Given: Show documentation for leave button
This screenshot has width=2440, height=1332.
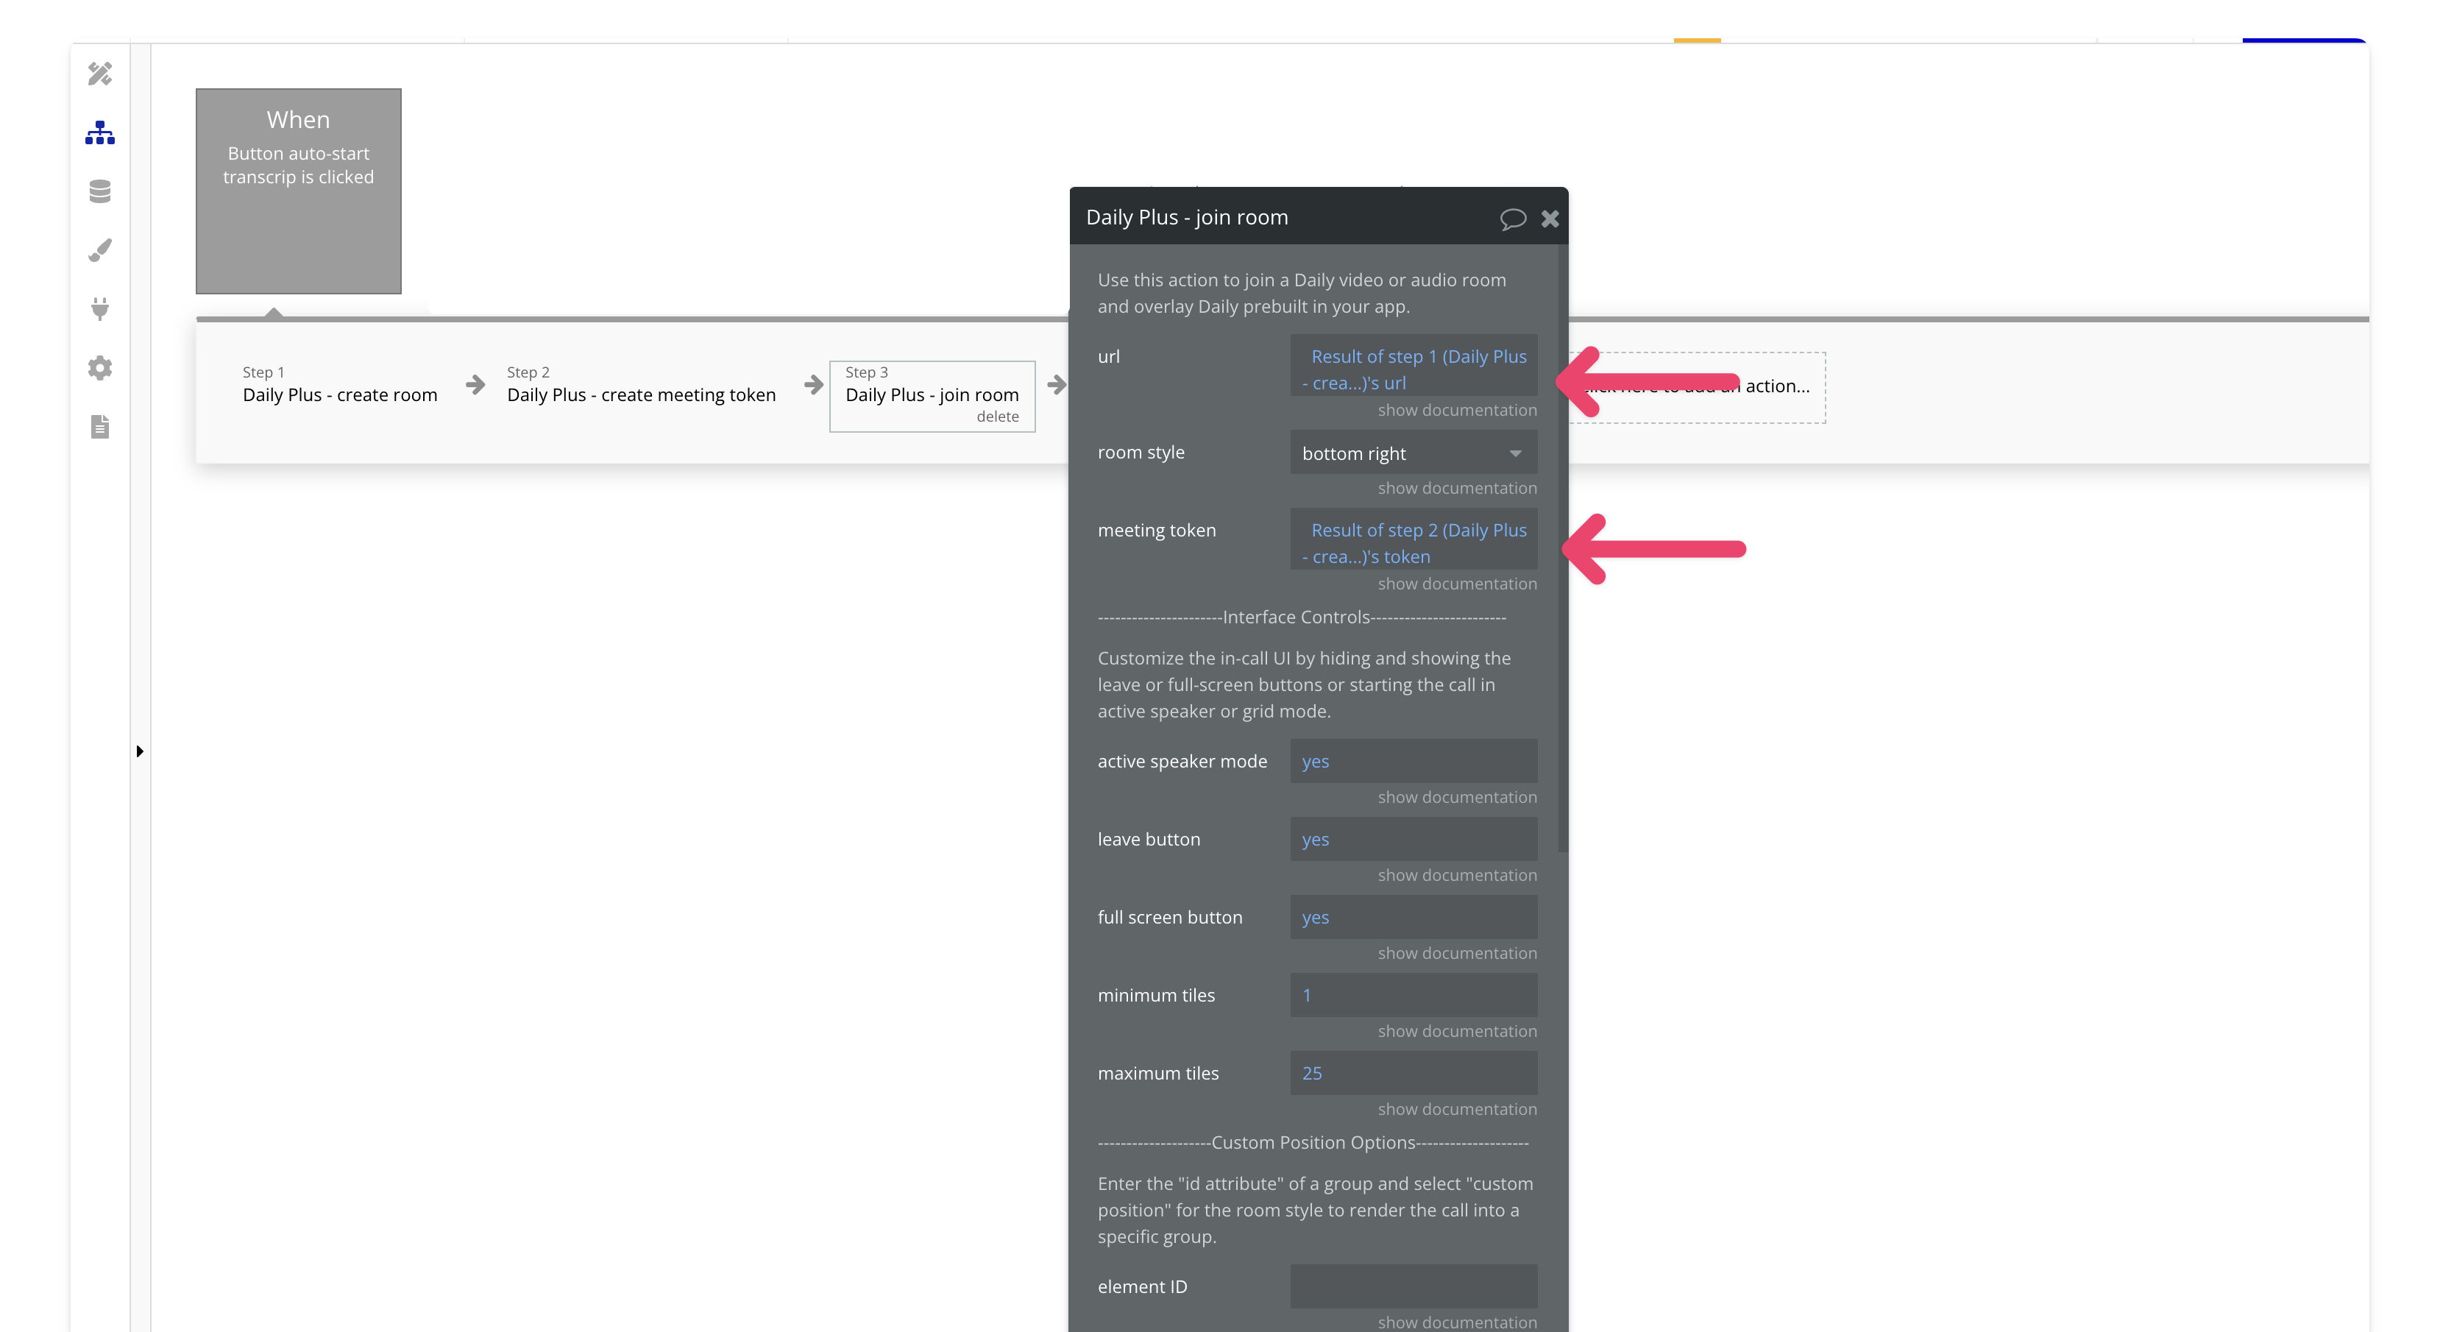Looking at the screenshot, I should 1457,876.
